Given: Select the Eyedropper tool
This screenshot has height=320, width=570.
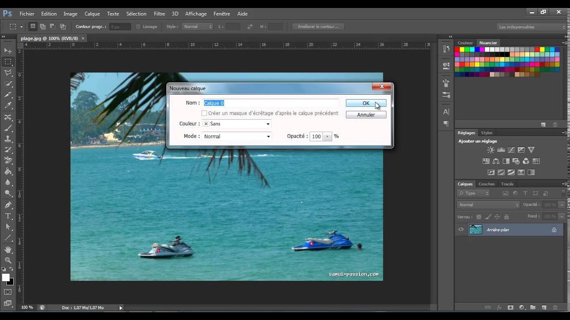Looking at the screenshot, I should click(x=8, y=105).
